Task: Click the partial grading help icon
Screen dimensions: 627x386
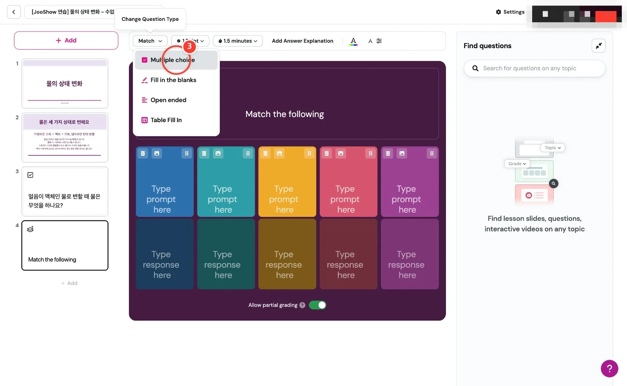Action: tap(302, 305)
